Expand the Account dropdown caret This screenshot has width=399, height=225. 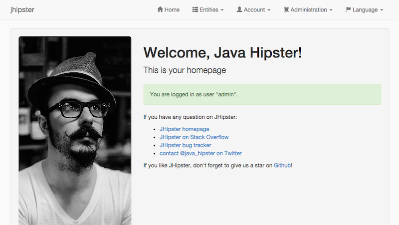(x=268, y=10)
